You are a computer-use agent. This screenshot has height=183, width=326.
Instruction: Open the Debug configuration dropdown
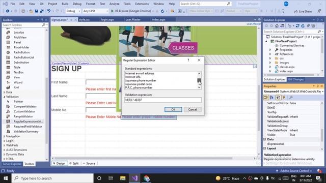(73, 11)
